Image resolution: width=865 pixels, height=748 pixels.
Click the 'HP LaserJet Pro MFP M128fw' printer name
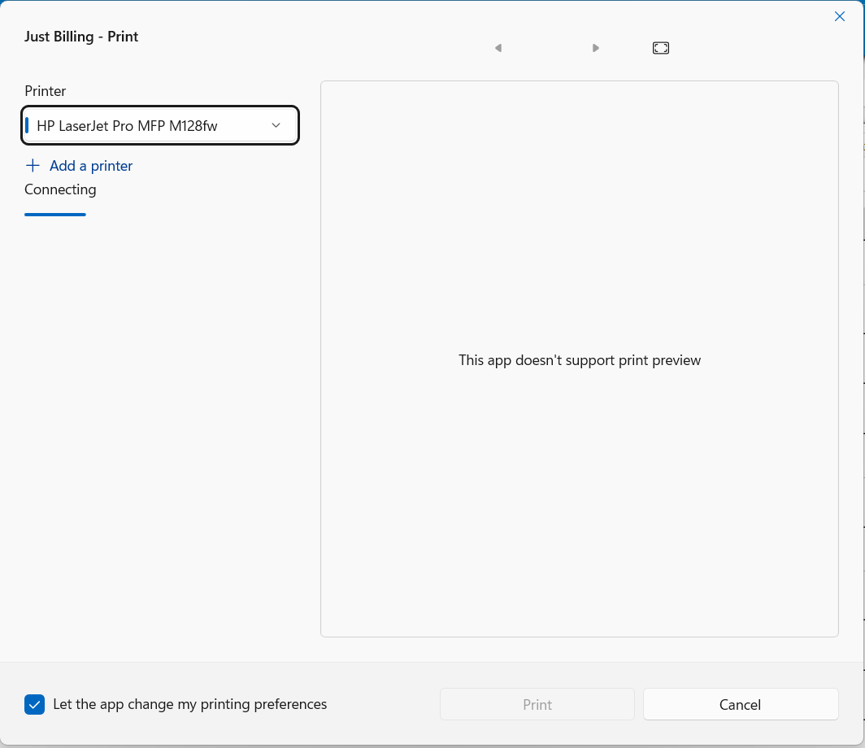point(127,126)
